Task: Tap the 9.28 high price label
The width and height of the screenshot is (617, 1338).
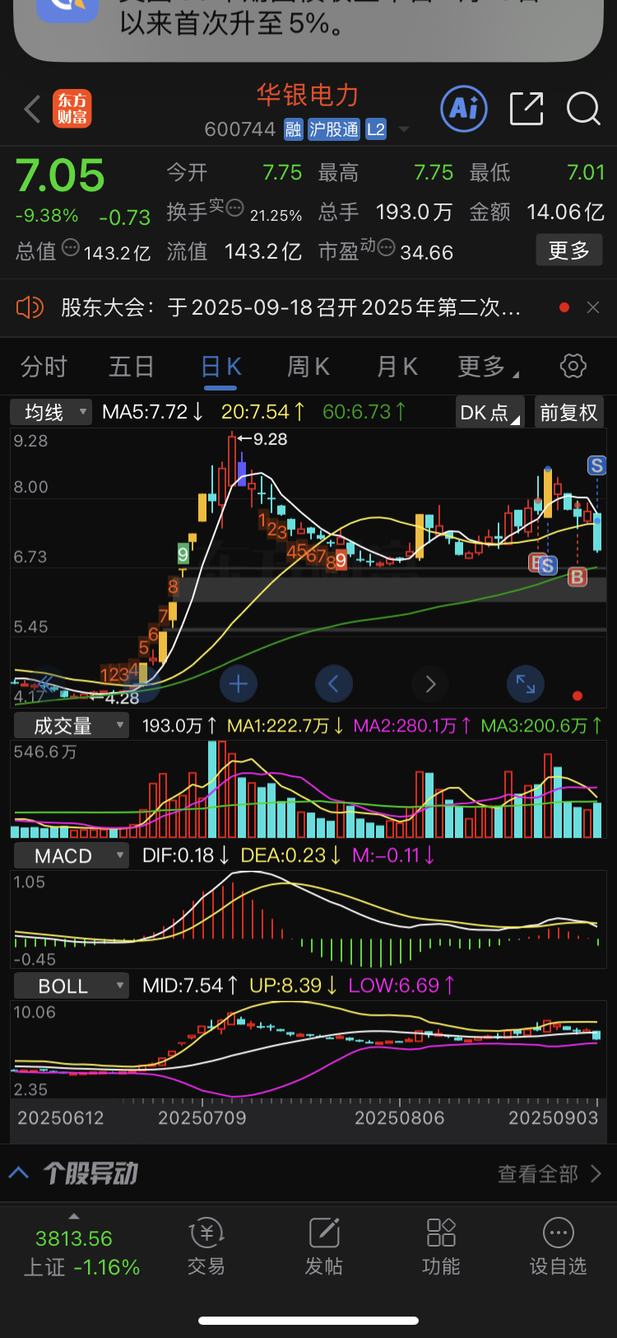Action: [270, 439]
